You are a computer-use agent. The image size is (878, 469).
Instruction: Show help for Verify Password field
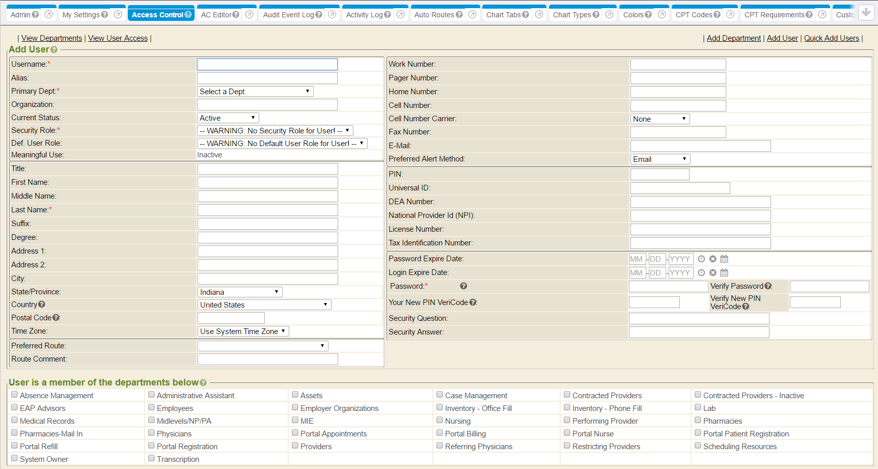[x=768, y=286]
